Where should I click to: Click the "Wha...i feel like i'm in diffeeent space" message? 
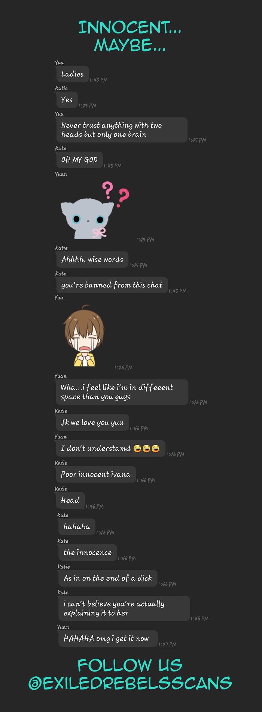(122, 392)
